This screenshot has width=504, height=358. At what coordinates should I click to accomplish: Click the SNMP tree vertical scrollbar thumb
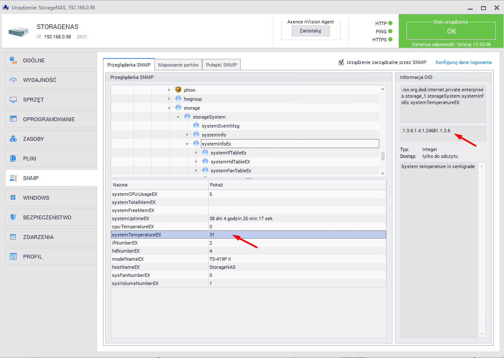click(x=383, y=156)
